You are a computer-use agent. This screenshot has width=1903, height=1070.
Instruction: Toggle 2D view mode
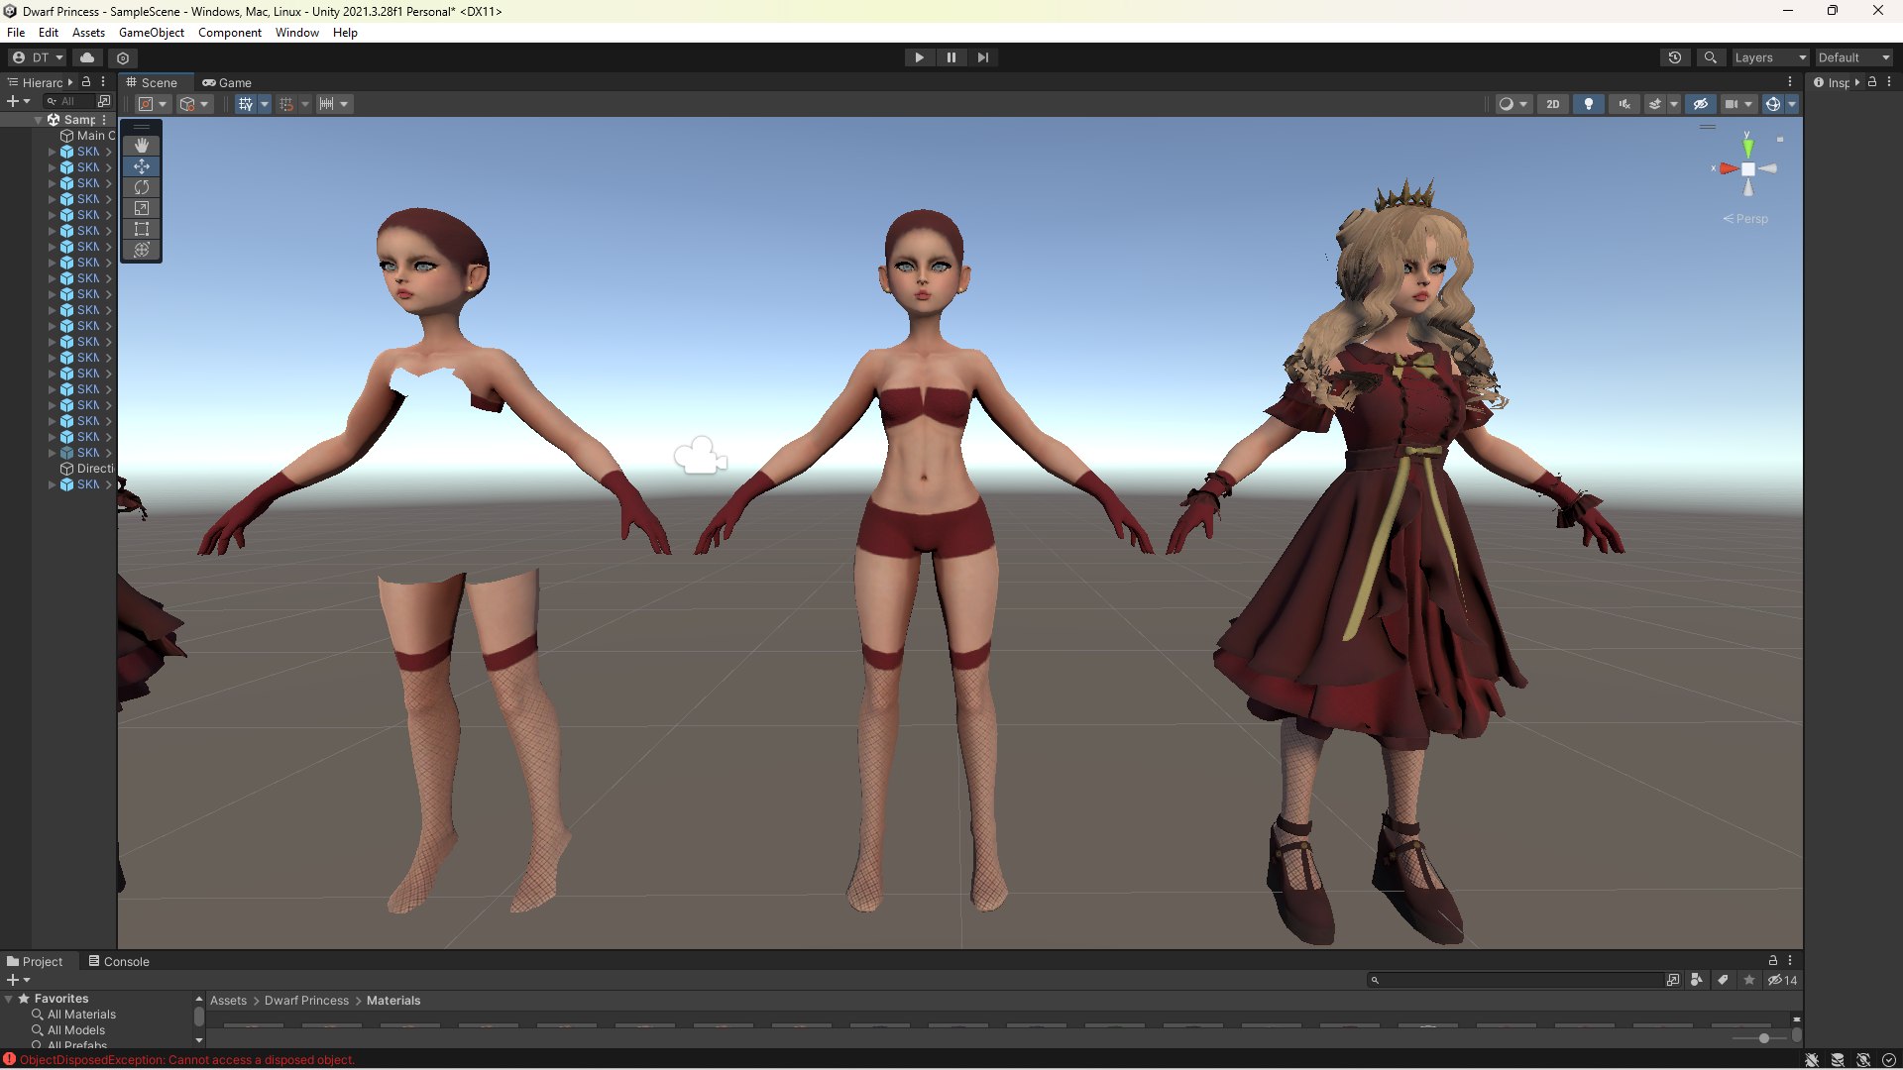tap(1553, 104)
